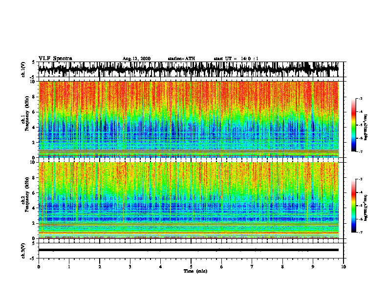
Task: Select the "start UT = 14:0 :1" text
Action: (236, 59)
